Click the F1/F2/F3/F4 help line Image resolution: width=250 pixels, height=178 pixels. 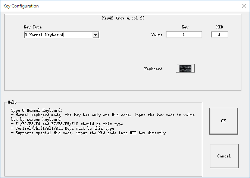tap(67, 124)
